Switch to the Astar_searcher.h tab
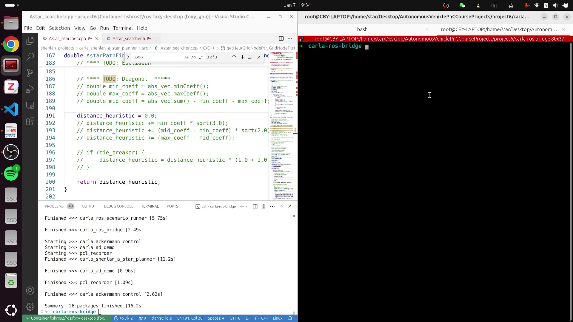573x322 pixels. click(129, 38)
